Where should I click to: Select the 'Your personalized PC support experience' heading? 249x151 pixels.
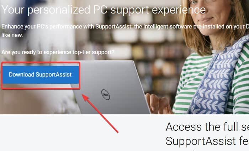point(104,10)
